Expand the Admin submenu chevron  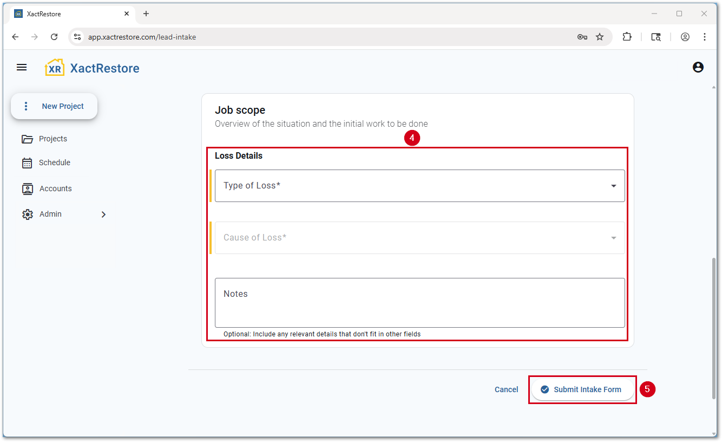tap(103, 214)
